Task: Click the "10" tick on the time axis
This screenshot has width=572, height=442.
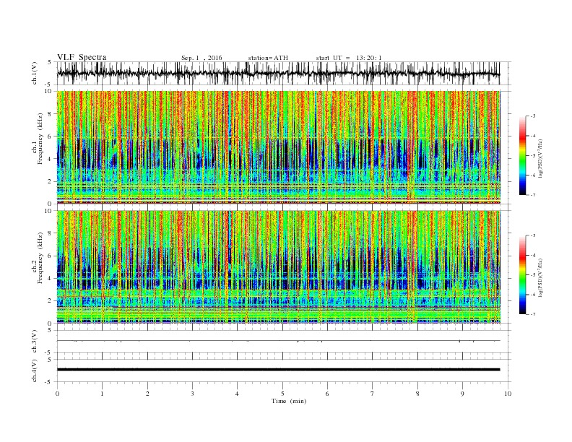Action: 508,394
